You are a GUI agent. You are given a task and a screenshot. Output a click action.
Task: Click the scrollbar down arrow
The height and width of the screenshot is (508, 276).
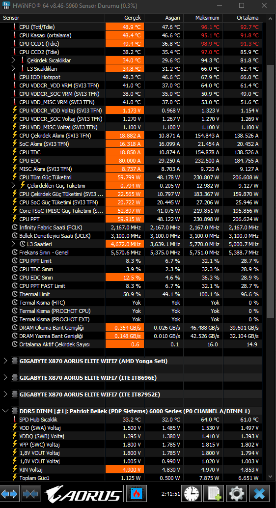pyautogui.click(x=271, y=476)
